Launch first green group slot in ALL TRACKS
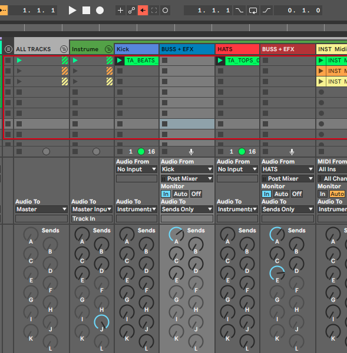Image resolution: width=347 pixels, height=353 pixels. 19,61
